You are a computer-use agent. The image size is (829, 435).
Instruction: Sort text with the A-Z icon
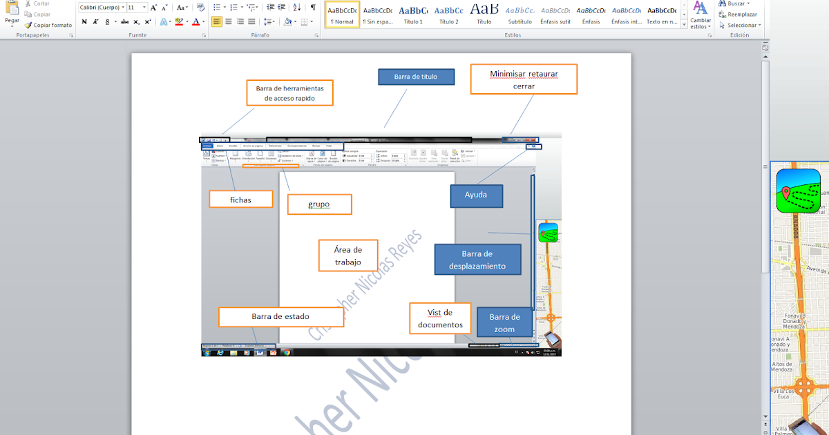coord(296,7)
